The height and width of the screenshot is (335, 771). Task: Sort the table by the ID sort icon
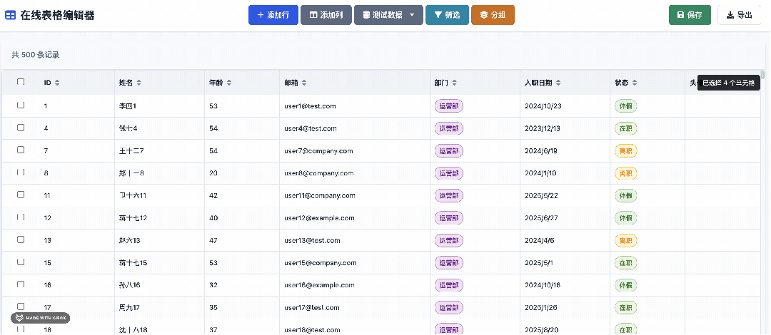pos(57,83)
